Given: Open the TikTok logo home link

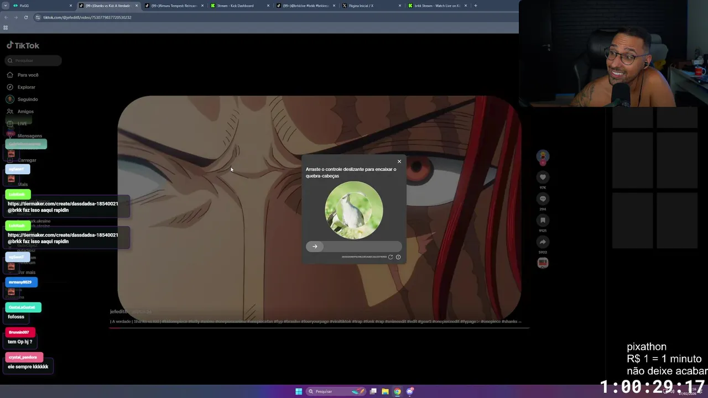Looking at the screenshot, I should coord(23,45).
